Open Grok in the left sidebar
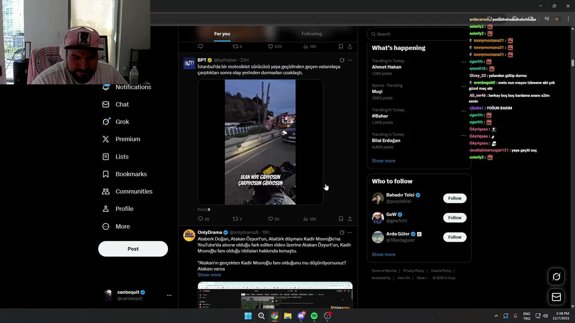 (x=115, y=122)
